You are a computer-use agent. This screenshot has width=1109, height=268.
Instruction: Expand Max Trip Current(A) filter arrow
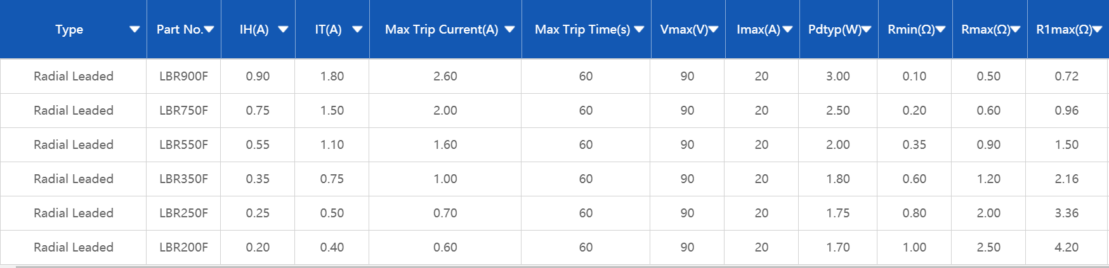point(509,29)
